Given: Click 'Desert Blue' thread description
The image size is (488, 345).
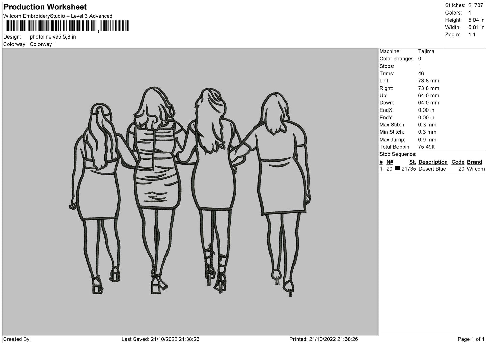Looking at the screenshot, I should click(x=432, y=169).
